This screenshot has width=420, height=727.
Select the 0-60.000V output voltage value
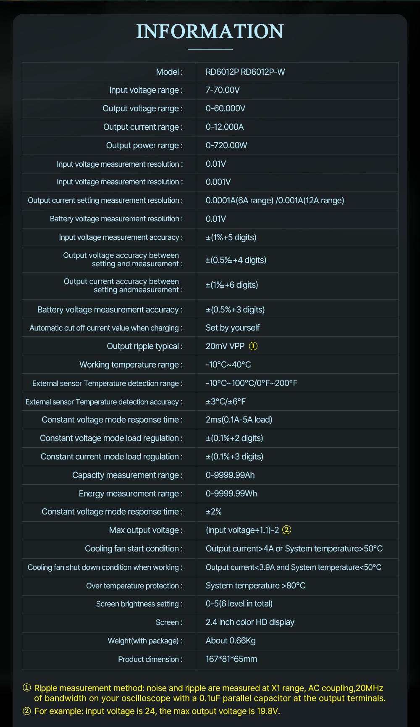tap(226, 108)
